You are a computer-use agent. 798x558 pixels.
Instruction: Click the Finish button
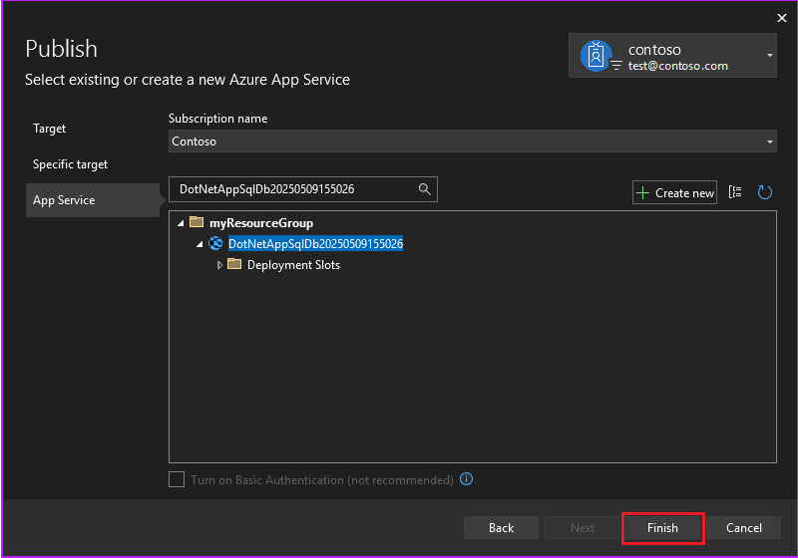[662, 527]
